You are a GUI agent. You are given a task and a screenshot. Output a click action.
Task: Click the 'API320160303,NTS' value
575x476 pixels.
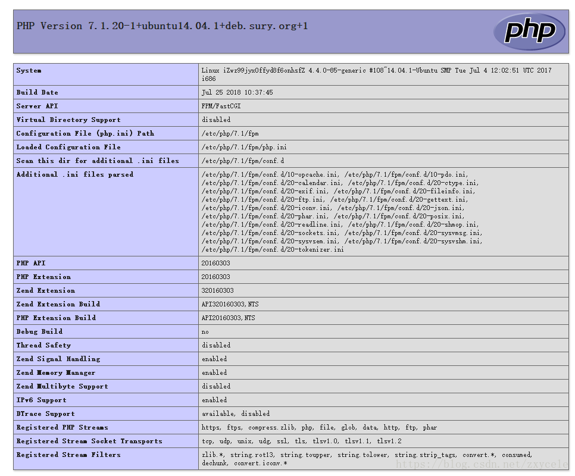[230, 304]
